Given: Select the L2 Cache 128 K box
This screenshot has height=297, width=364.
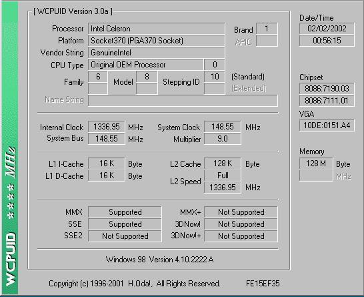Looking at the screenshot, I should point(223,164).
